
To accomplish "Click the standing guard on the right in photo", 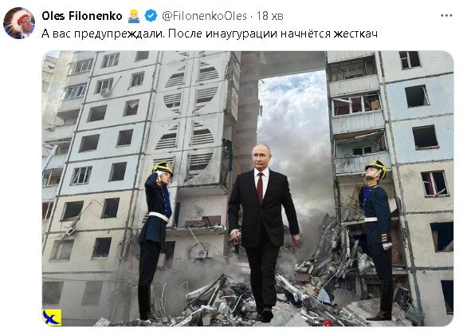I will [x=377, y=240].
